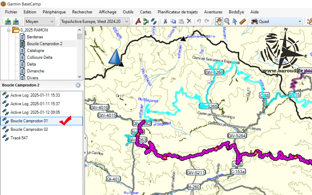Click the list icon beside Bardenas
Screen dimensions: 312x195
[22, 37]
